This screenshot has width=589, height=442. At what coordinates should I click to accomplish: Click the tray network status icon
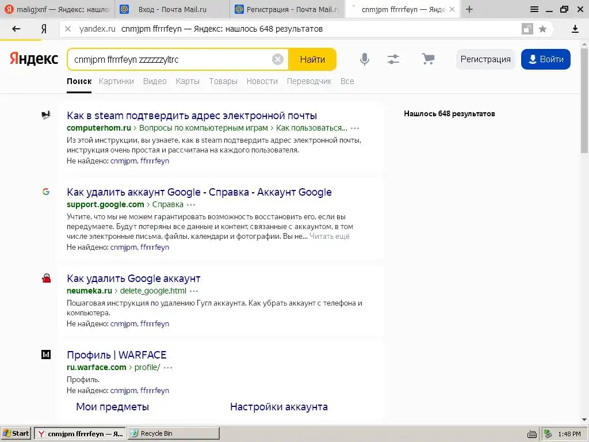548,434
